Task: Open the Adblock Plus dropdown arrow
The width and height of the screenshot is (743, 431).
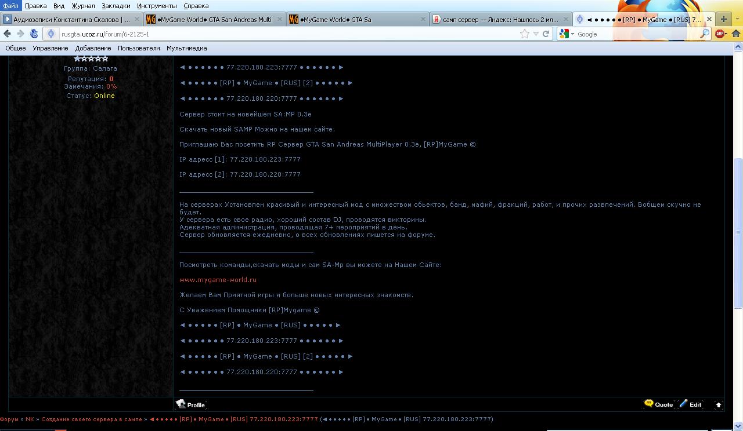Action: tap(726, 34)
